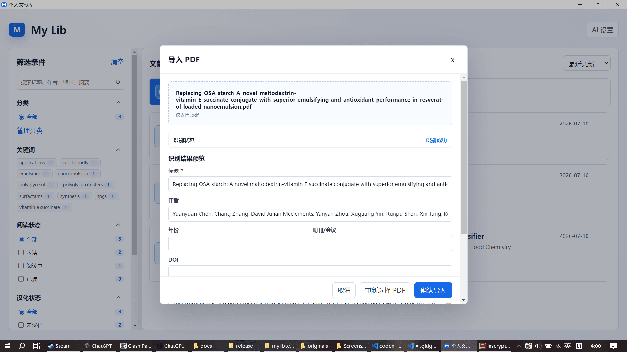Open the Screens... folder in taskbar
The height and width of the screenshot is (352, 627).
click(x=351, y=346)
